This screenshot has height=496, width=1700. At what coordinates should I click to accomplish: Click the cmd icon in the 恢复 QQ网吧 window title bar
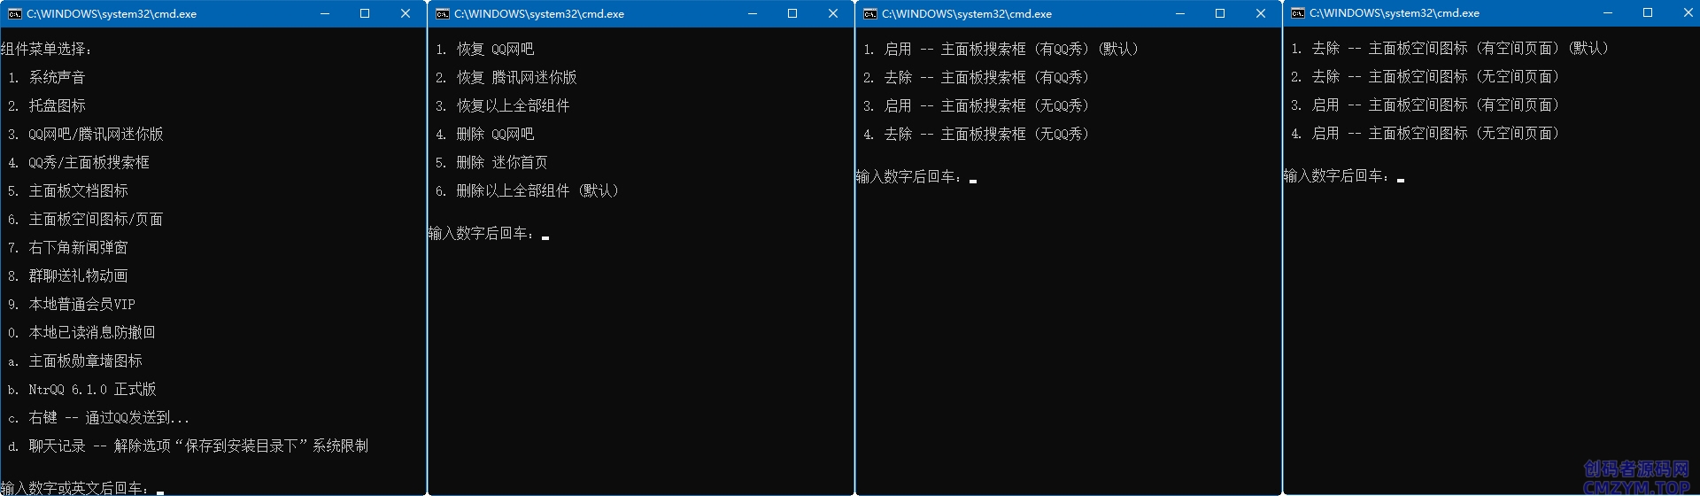point(443,14)
